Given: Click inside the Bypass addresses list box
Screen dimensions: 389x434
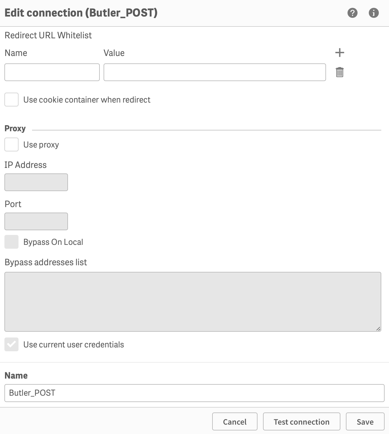Looking at the screenshot, I should (193, 302).
